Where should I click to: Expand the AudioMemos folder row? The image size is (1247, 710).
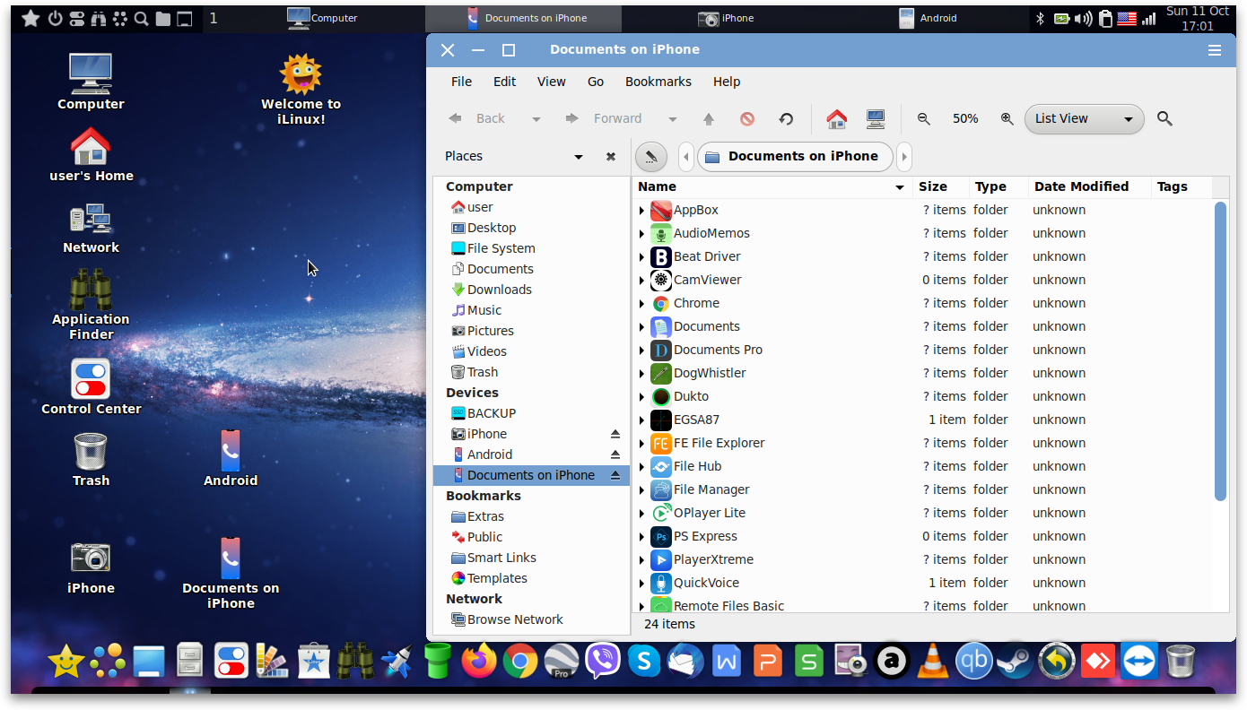(x=641, y=234)
